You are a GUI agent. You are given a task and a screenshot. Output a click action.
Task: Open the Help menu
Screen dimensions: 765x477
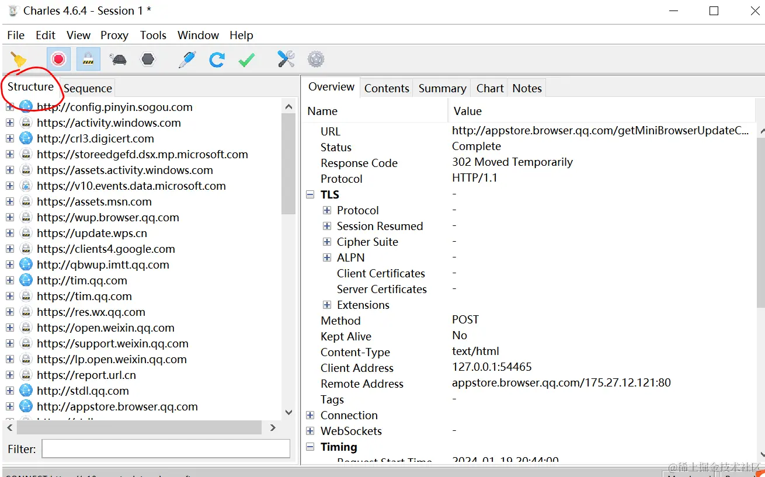click(241, 36)
